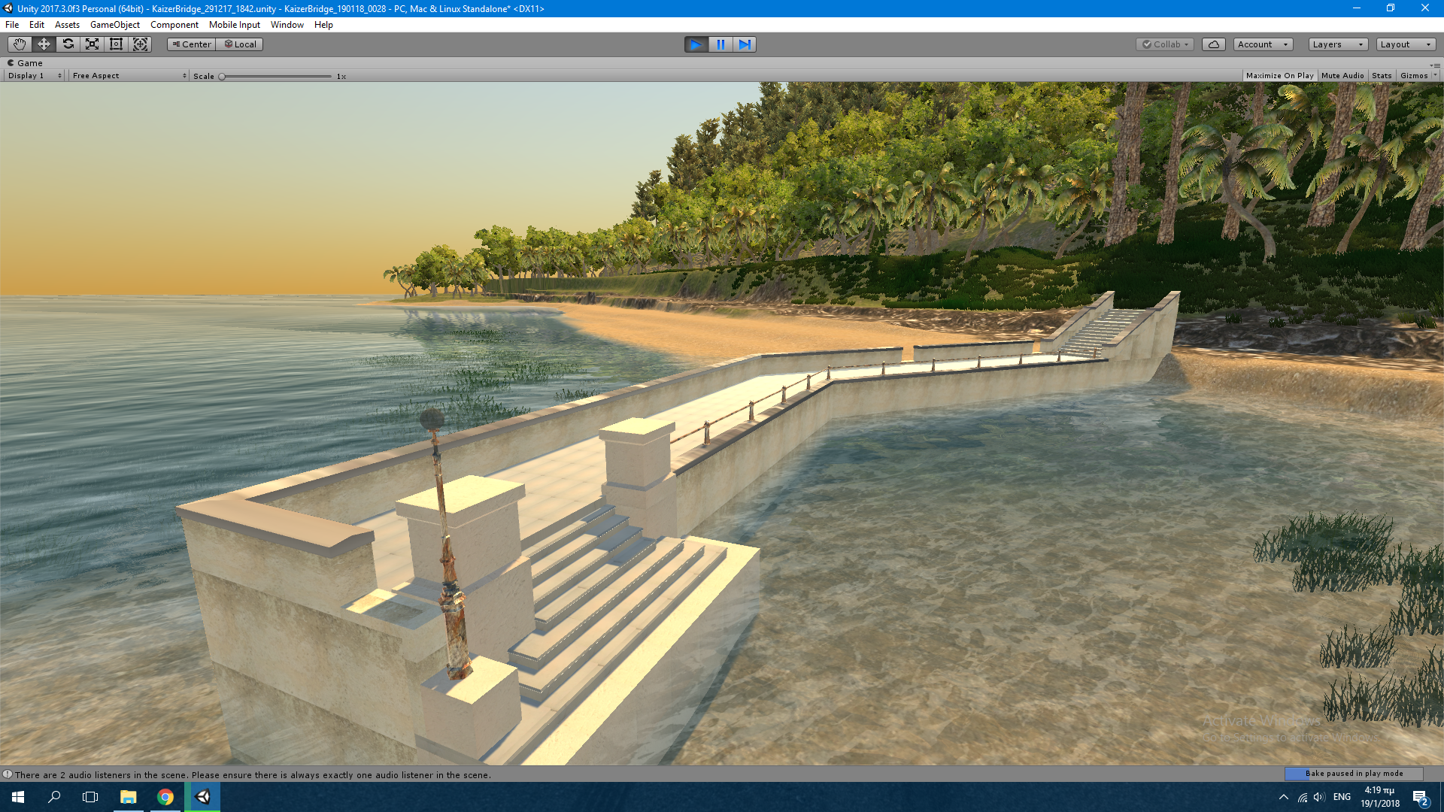
Task: Open Chrome from the taskbar
Action: click(165, 797)
